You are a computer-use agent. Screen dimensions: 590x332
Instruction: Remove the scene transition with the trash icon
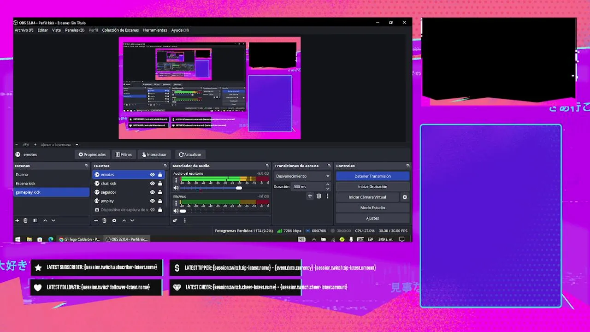tap(319, 196)
